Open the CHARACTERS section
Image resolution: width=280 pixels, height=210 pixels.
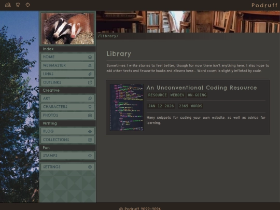coord(67,107)
